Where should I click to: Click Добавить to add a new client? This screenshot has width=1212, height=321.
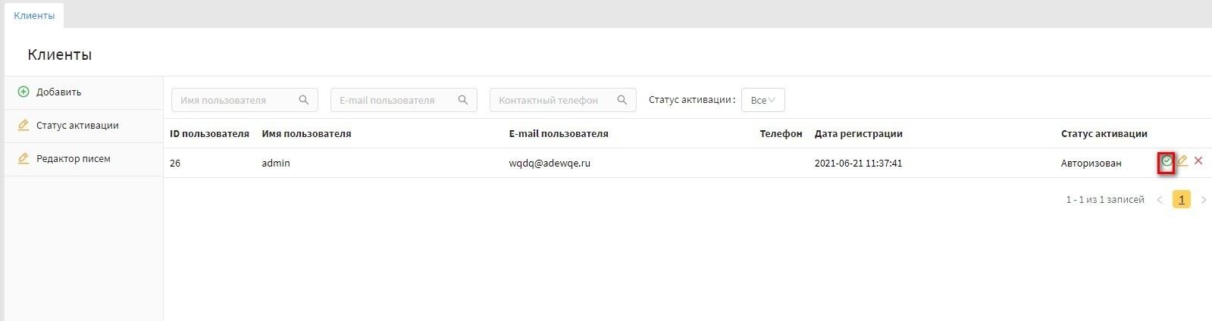58,92
